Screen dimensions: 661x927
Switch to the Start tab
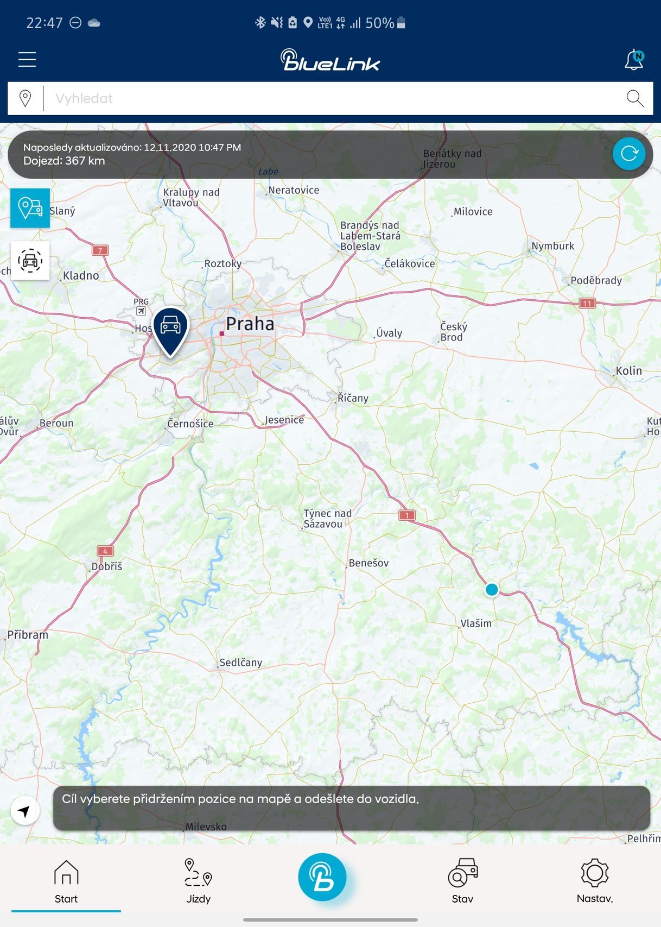(x=66, y=882)
